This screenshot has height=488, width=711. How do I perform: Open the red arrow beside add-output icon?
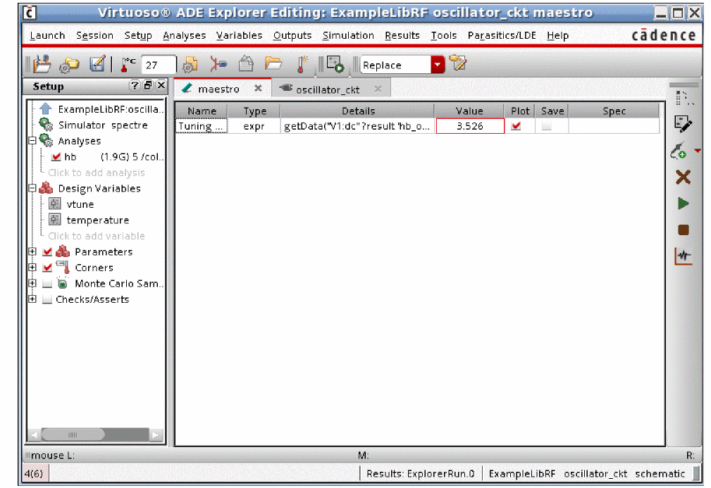coord(698,151)
